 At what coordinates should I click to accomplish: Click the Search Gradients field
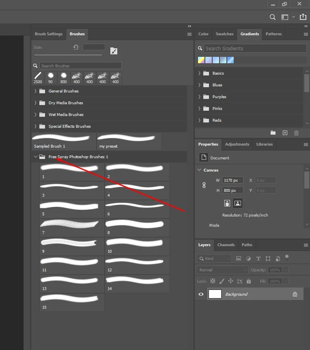[x=255, y=48]
